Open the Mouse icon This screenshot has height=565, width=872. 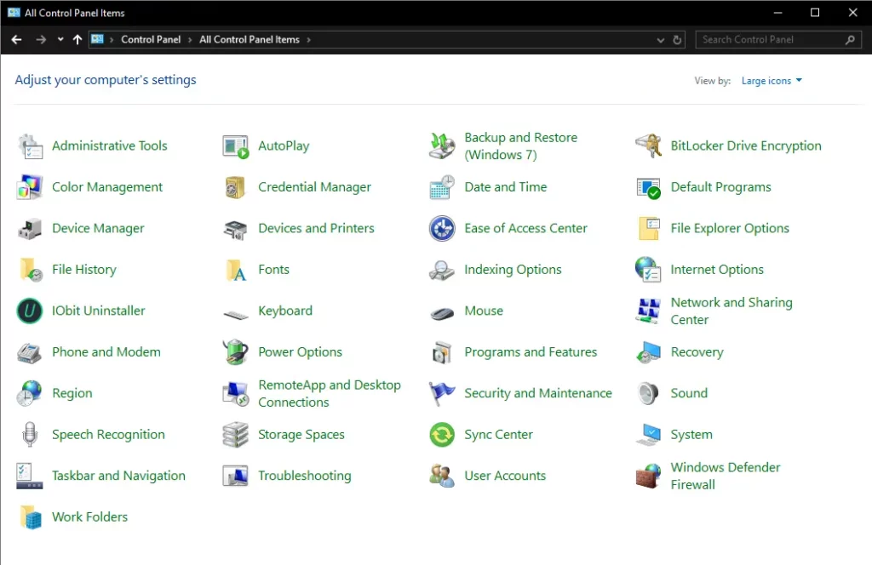[x=442, y=313]
